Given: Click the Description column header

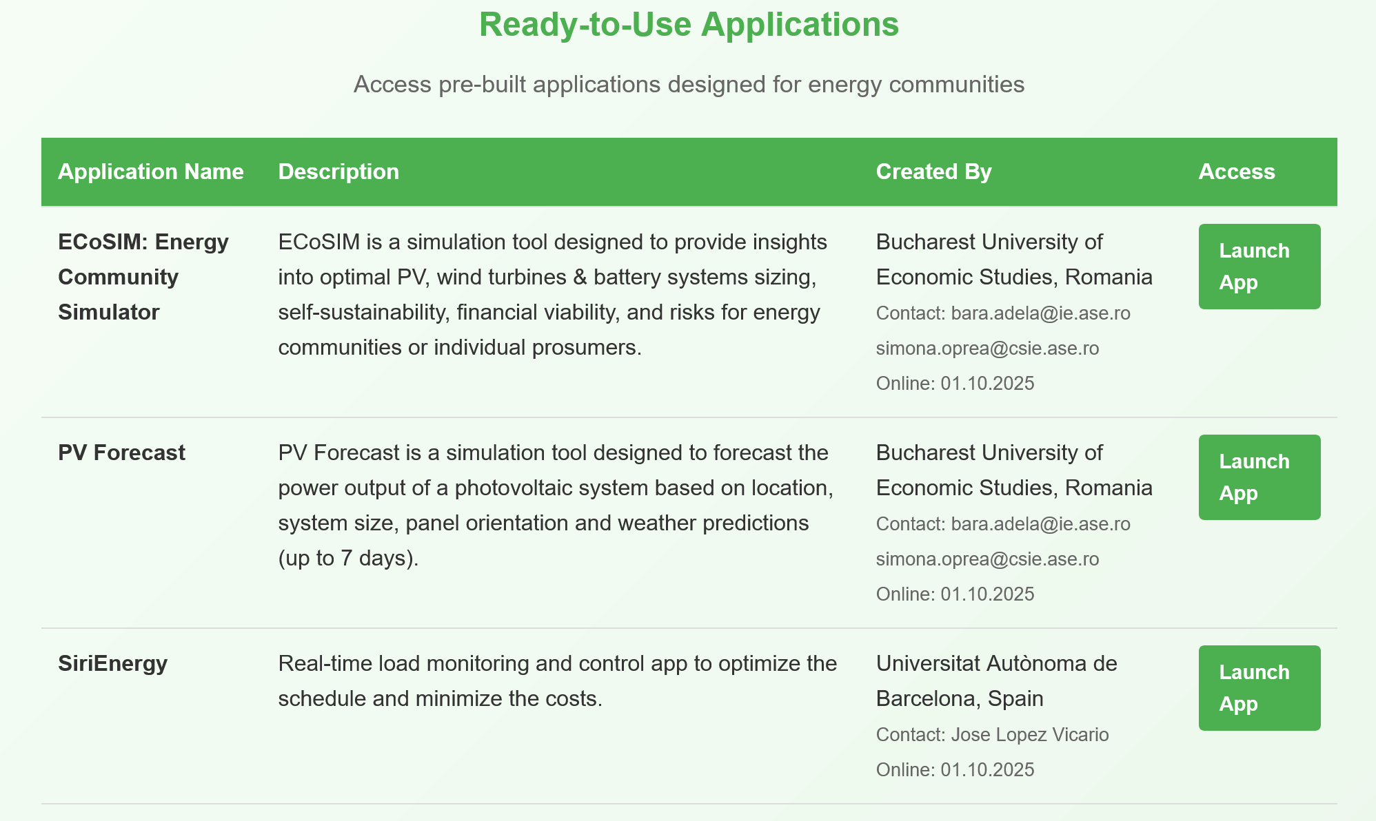Looking at the screenshot, I should [x=338, y=172].
